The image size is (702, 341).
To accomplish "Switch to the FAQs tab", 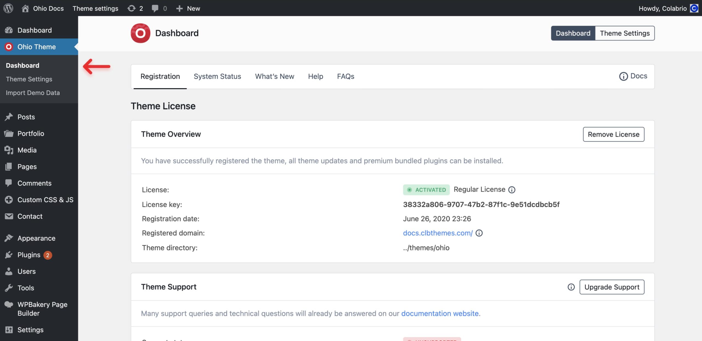I will (346, 76).
